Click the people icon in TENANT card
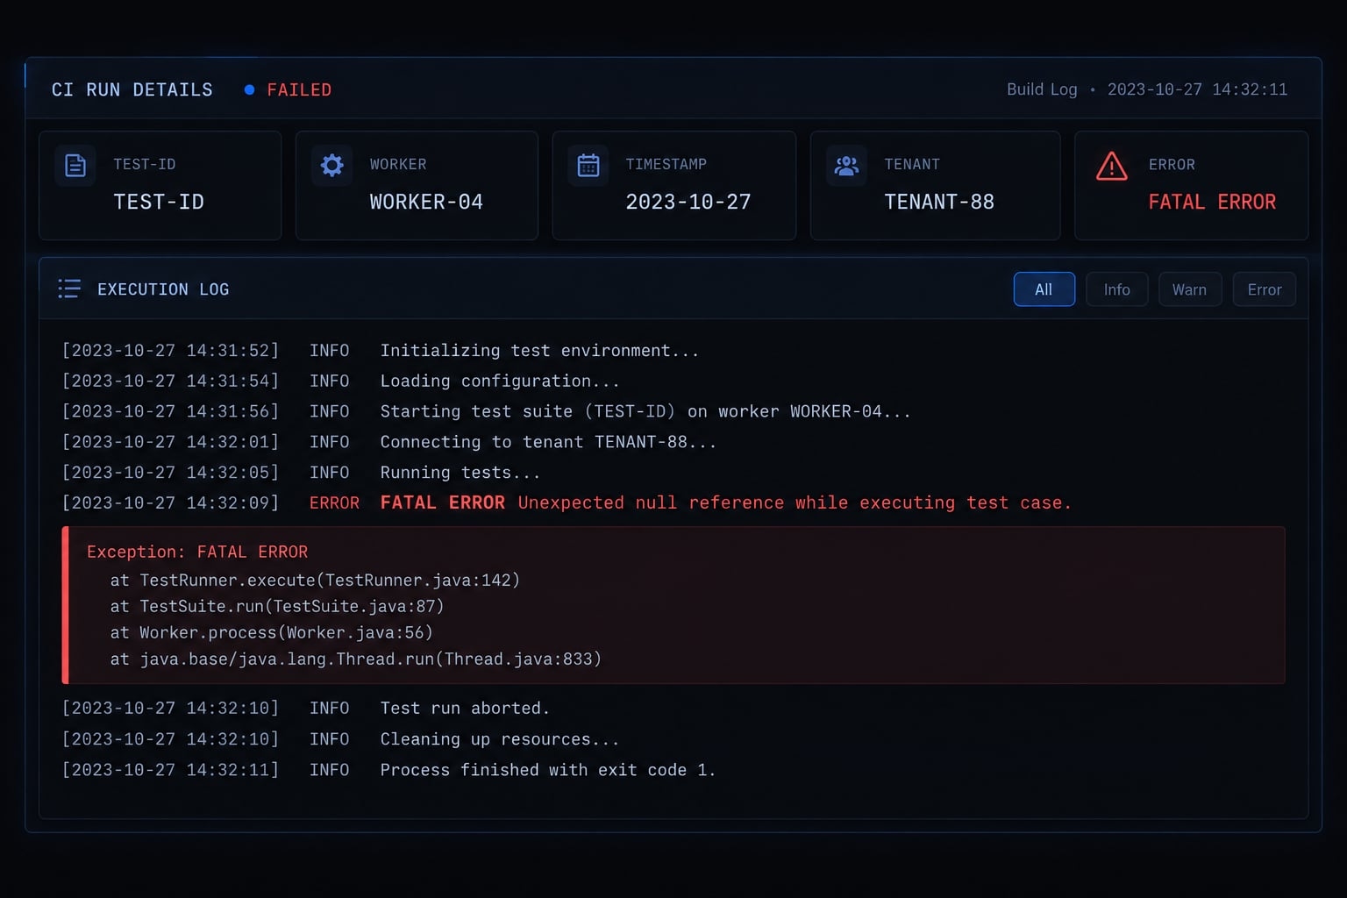1347x898 pixels. 846,165
